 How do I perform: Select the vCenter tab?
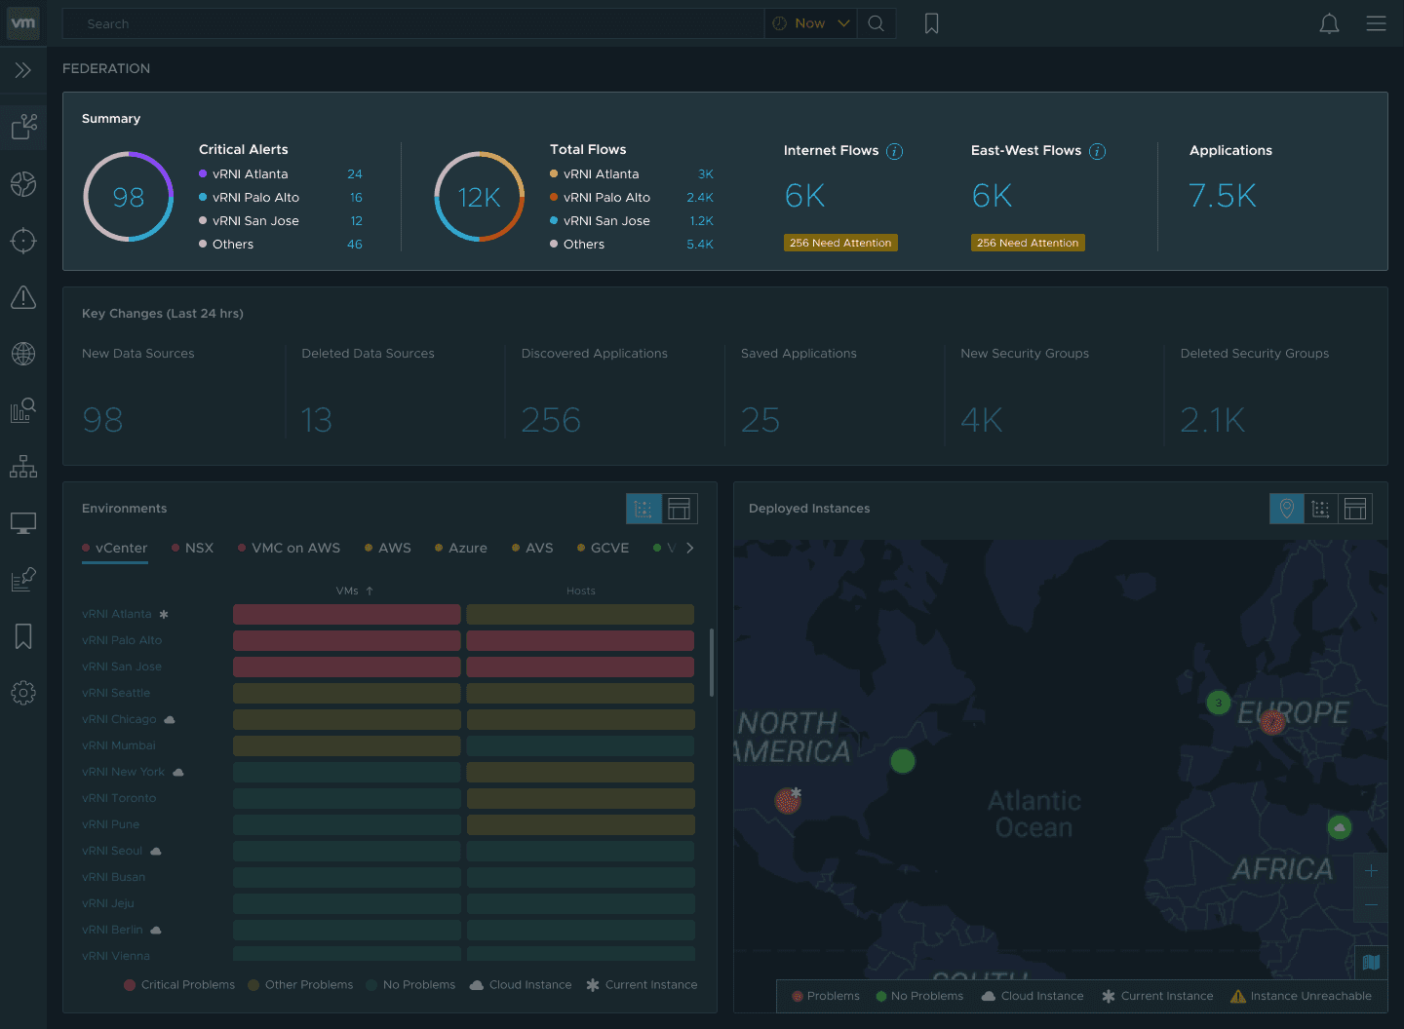click(115, 549)
